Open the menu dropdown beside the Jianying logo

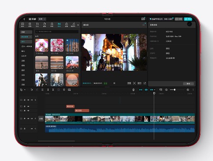click(42, 19)
